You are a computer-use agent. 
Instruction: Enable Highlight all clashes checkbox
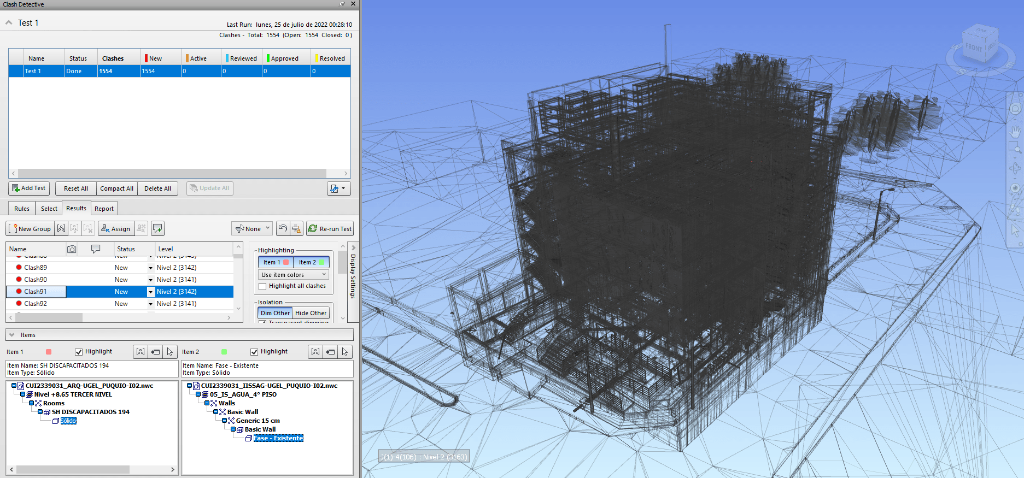click(262, 286)
